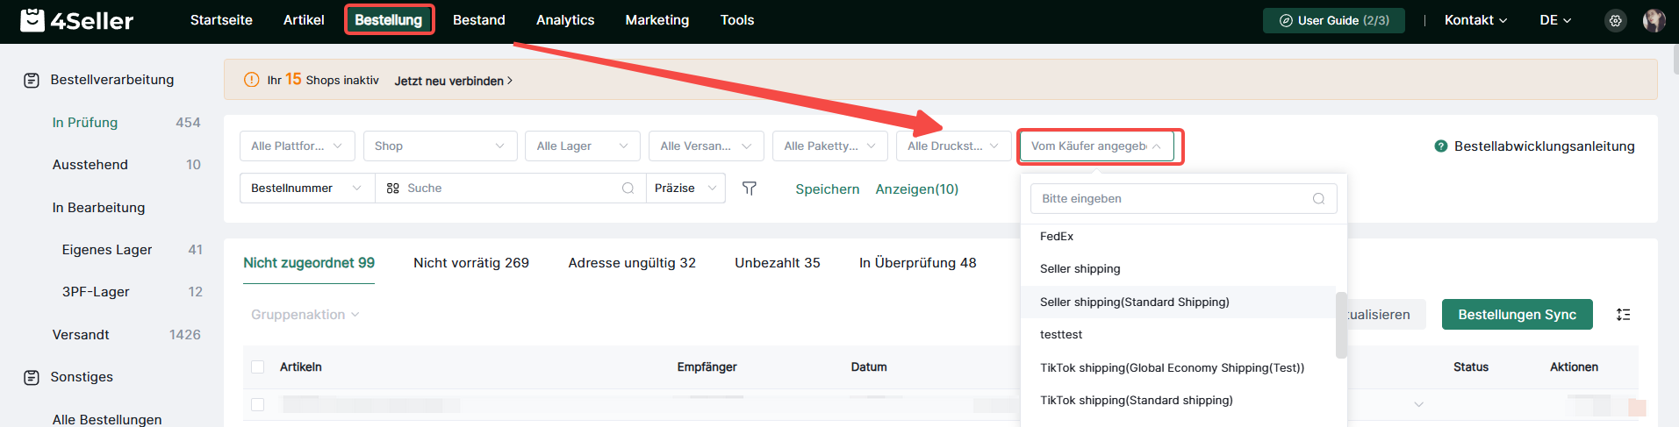Switch to the Nicht vorrätig 269 tab
This screenshot has width=1679, height=427.
tap(471, 263)
